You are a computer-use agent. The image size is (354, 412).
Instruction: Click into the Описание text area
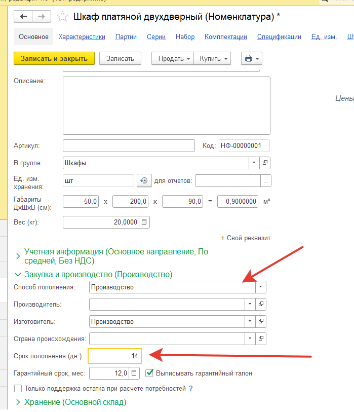point(167,105)
